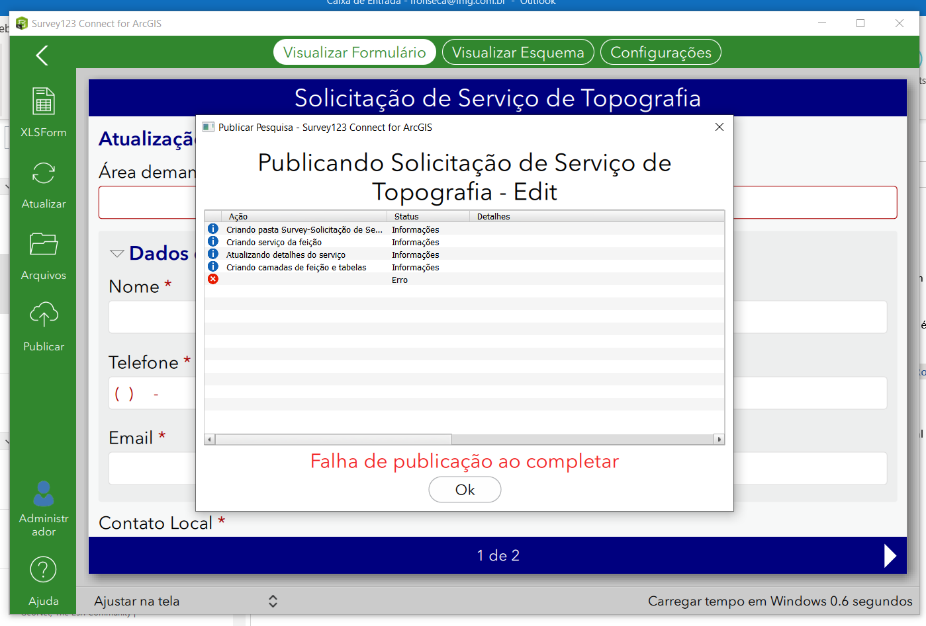Click info icon for Atualizando detalhes do serviço
Image resolution: width=926 pixels, height=626 pixels.
(213, 254)
